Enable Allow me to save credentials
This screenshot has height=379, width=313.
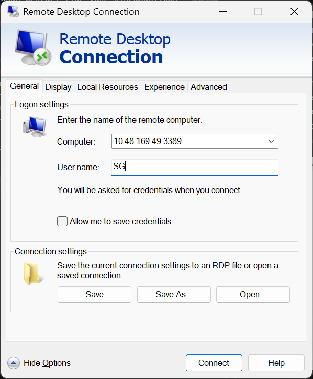[62, 221]
